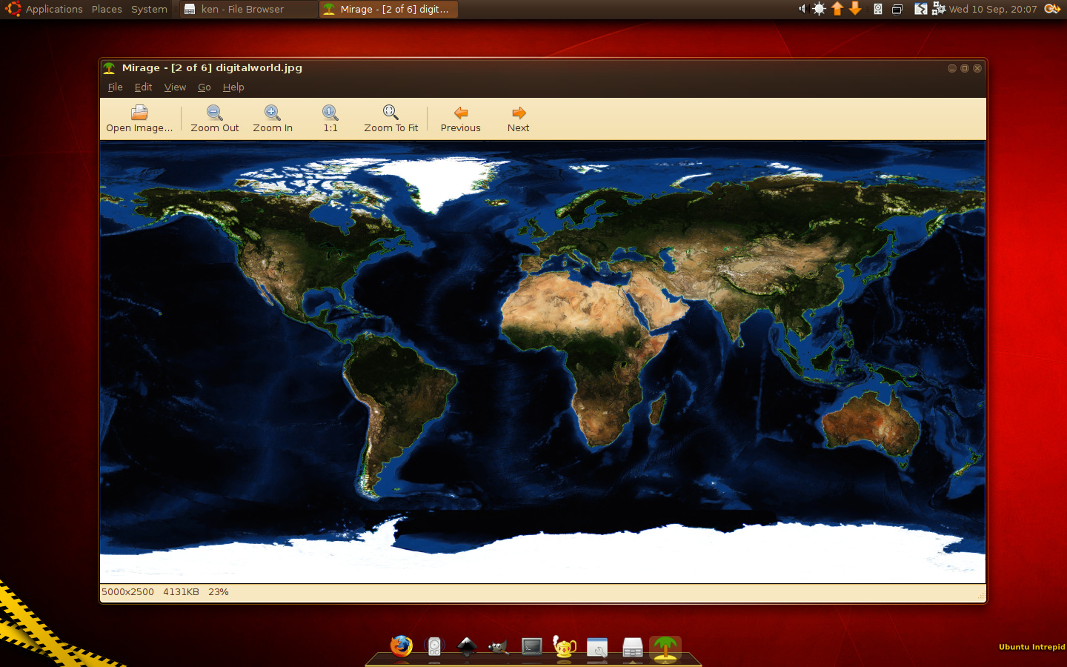The width and height of the screenshot is (1067, 667).
Task: Open the terminal from the dock
Action: (x=532, y=647)
